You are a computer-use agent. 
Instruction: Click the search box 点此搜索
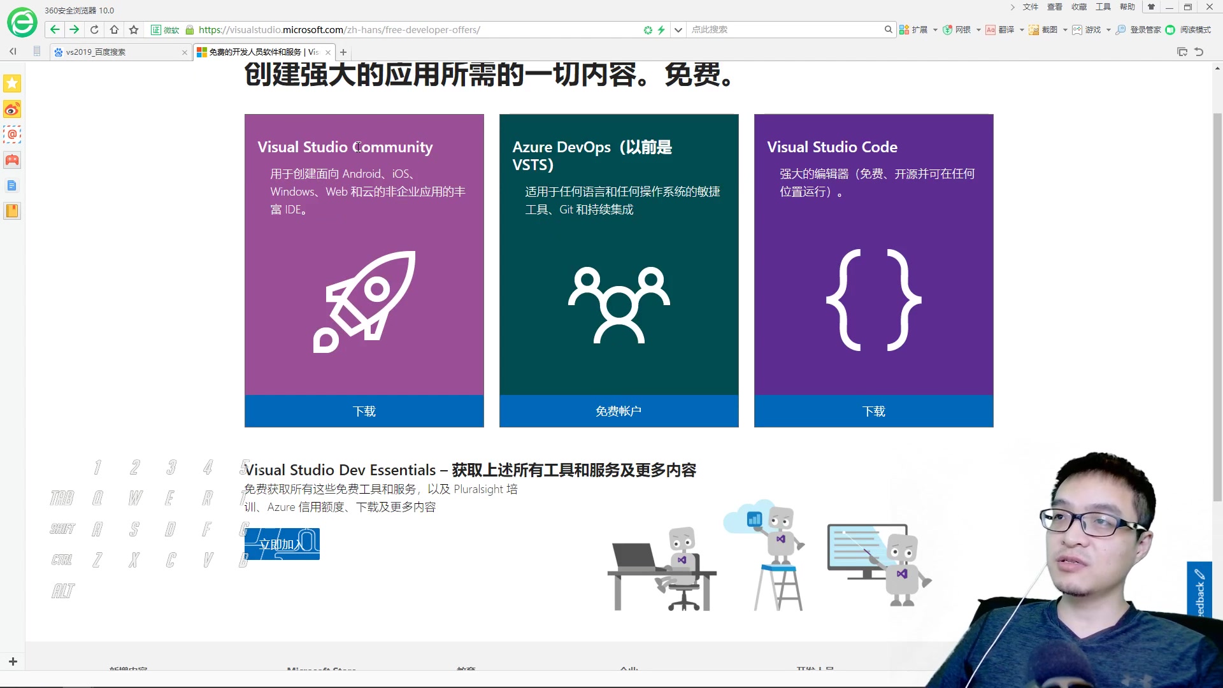click(785, 30)
